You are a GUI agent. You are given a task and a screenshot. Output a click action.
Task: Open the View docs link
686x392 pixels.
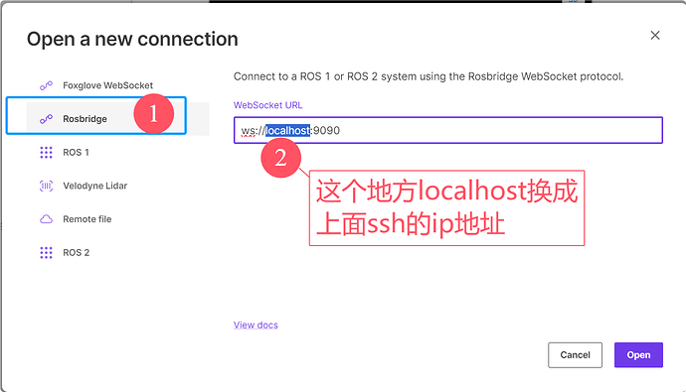(256, 325)
